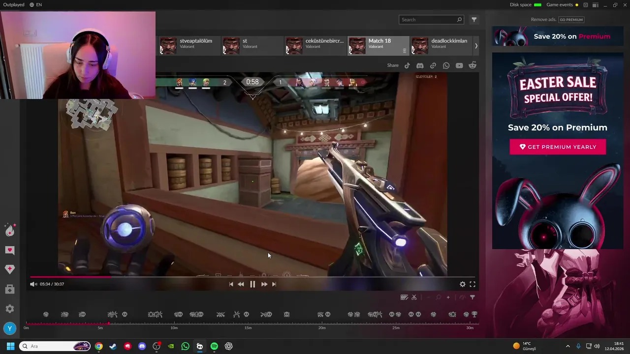
Task: Reset timeline zoom magnifier
Action: coord(438,297)
